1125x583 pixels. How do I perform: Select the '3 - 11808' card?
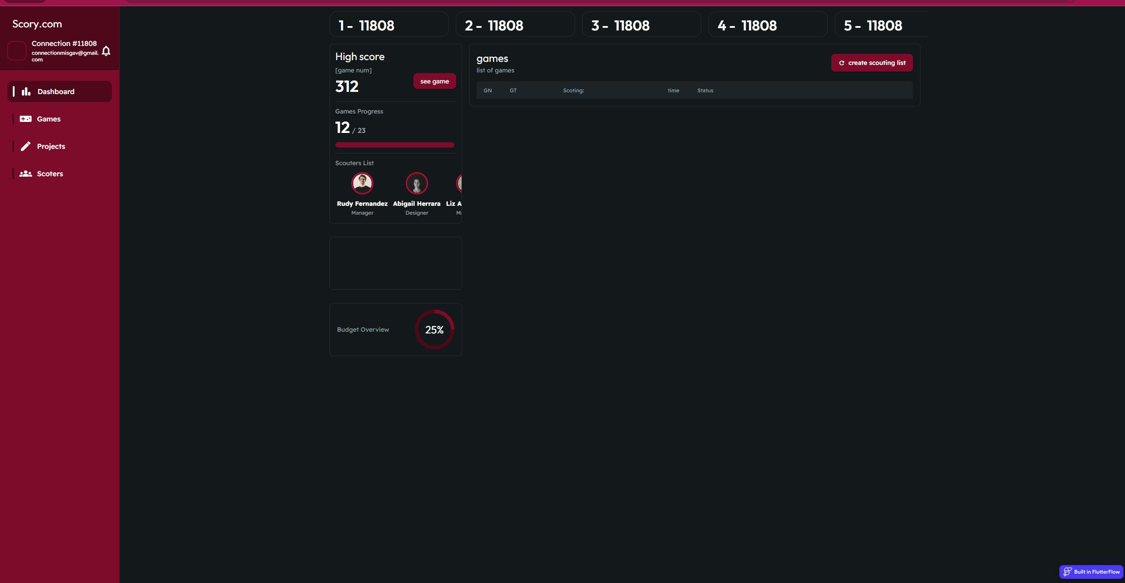[x=641, y=25]
